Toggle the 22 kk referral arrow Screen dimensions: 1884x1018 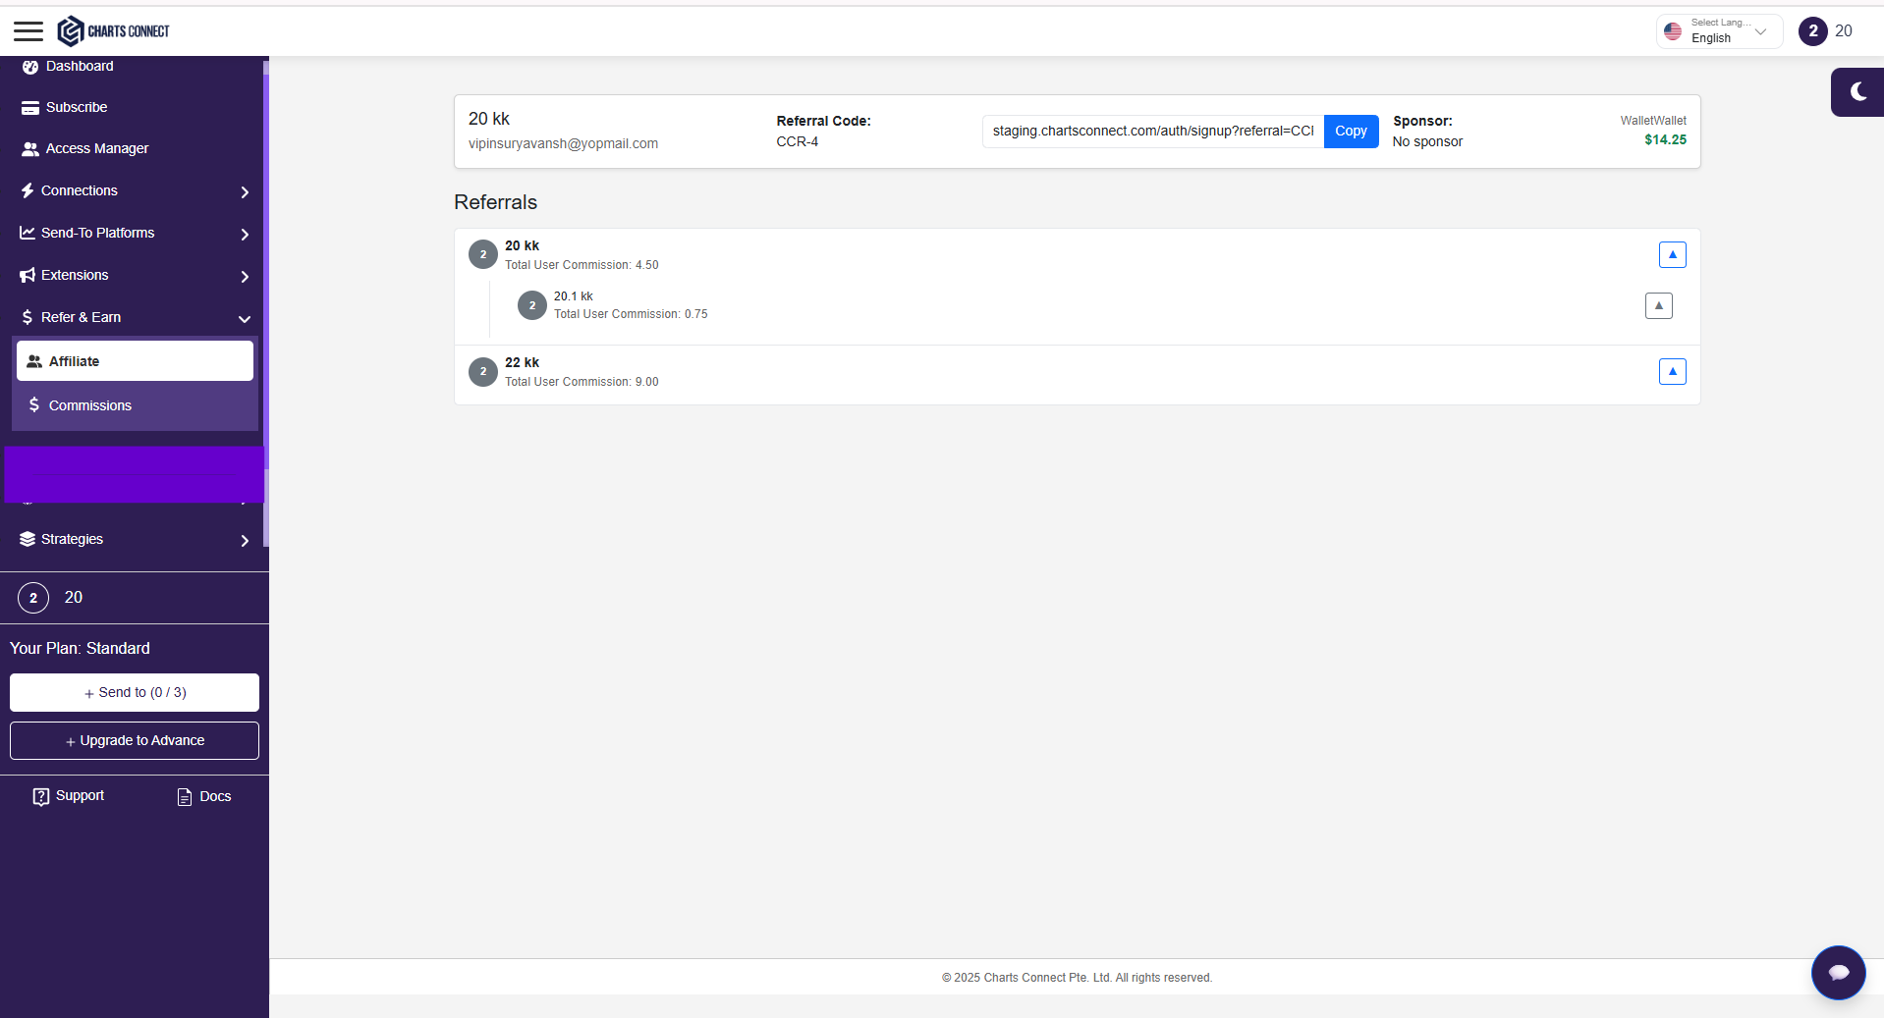[x=1672, y=372]
